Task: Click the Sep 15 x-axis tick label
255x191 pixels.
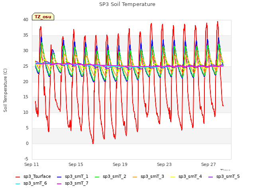Action: tap(76, 164)
